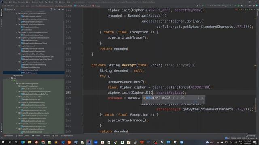Click the collapse all icon in Project panel
Screen dimensions: 259x145
point(55,10)
